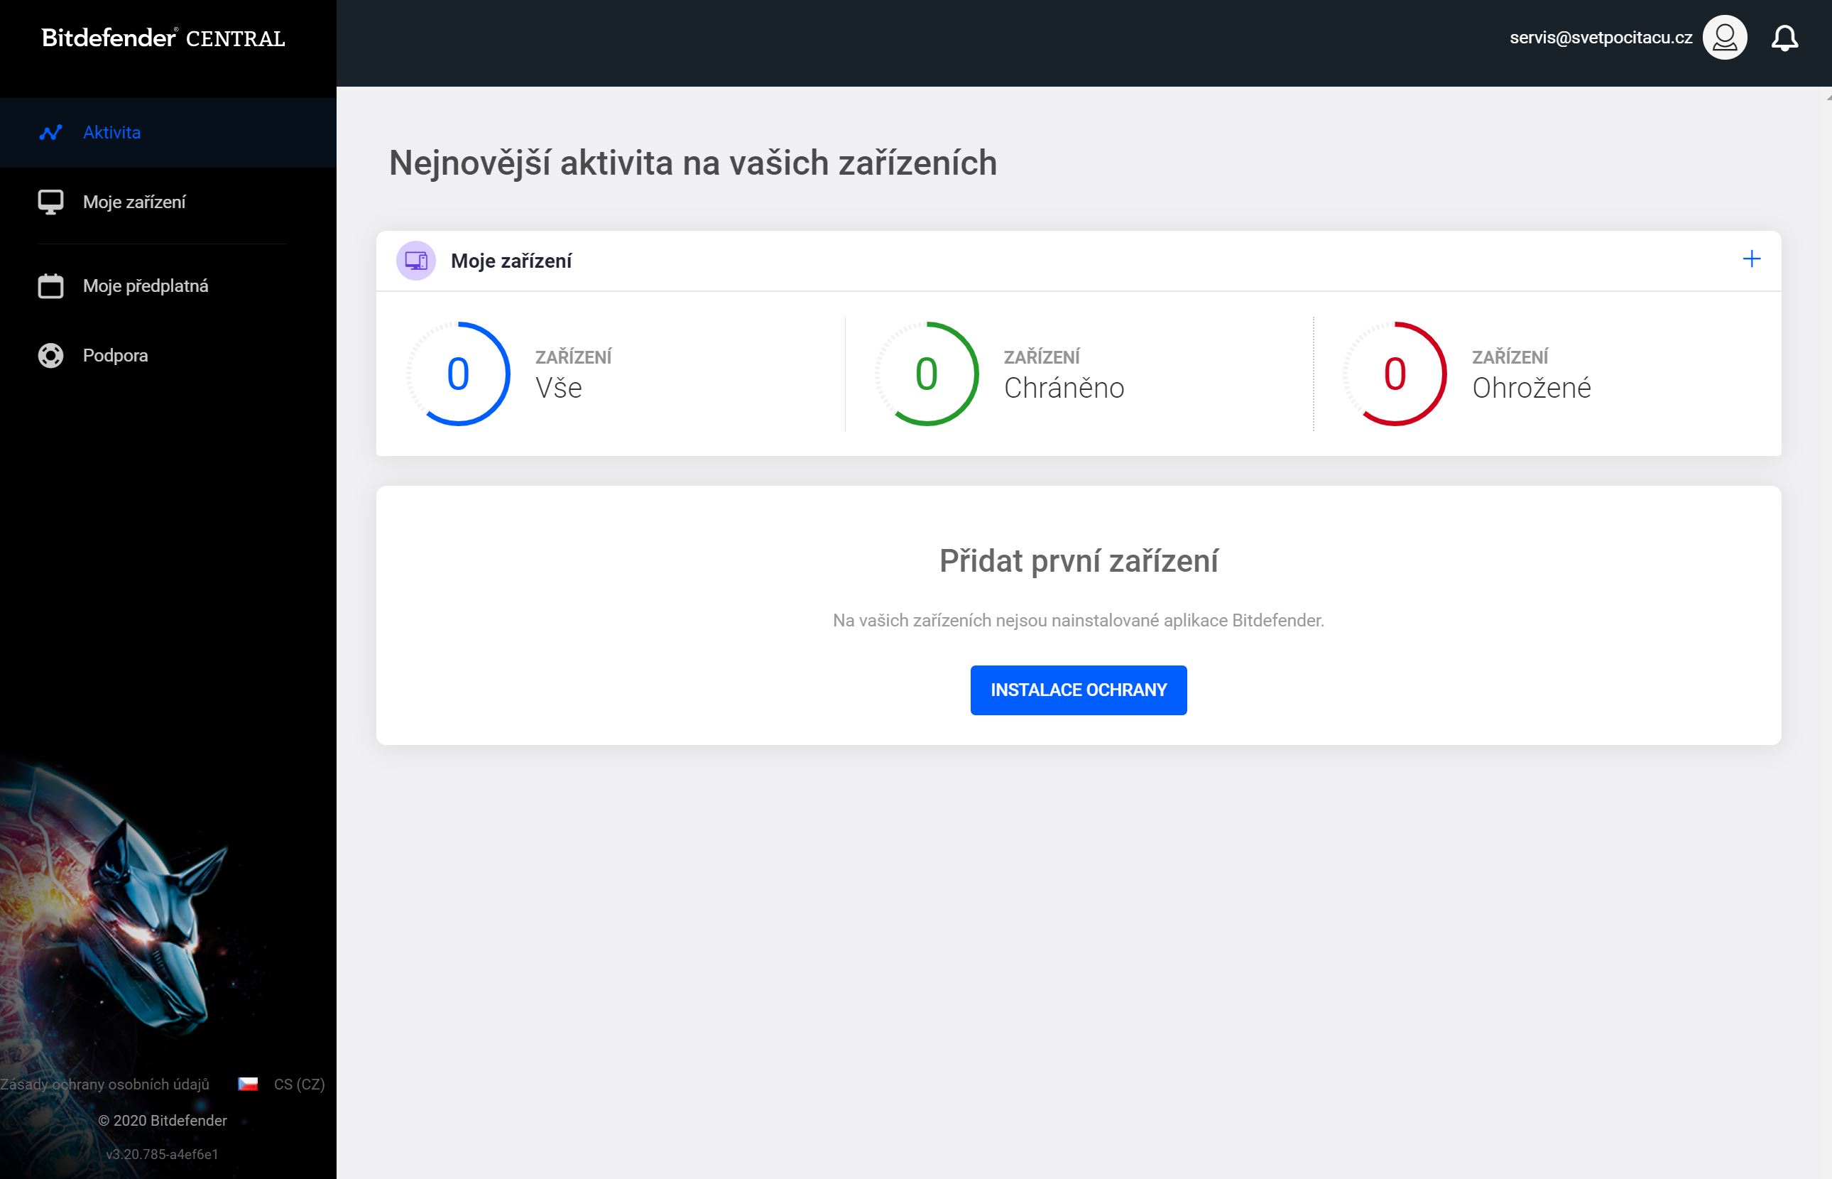Screen dimensions: 1832x1179
Task: Click the green Chráněno devices counter
Action: [927, 374]
